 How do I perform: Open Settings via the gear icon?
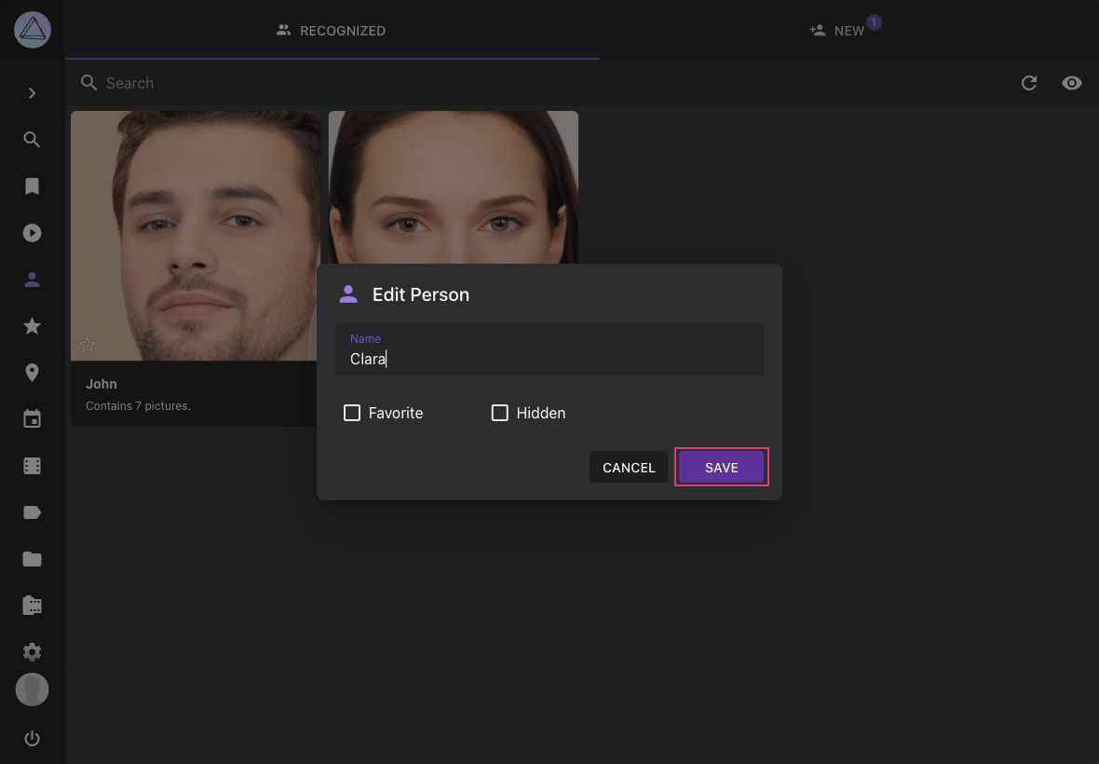[x=32, y=651]
